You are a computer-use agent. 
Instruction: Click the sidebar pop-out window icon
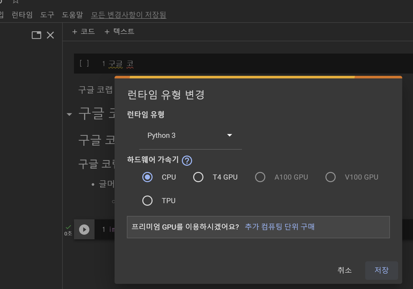coord(36,35)
